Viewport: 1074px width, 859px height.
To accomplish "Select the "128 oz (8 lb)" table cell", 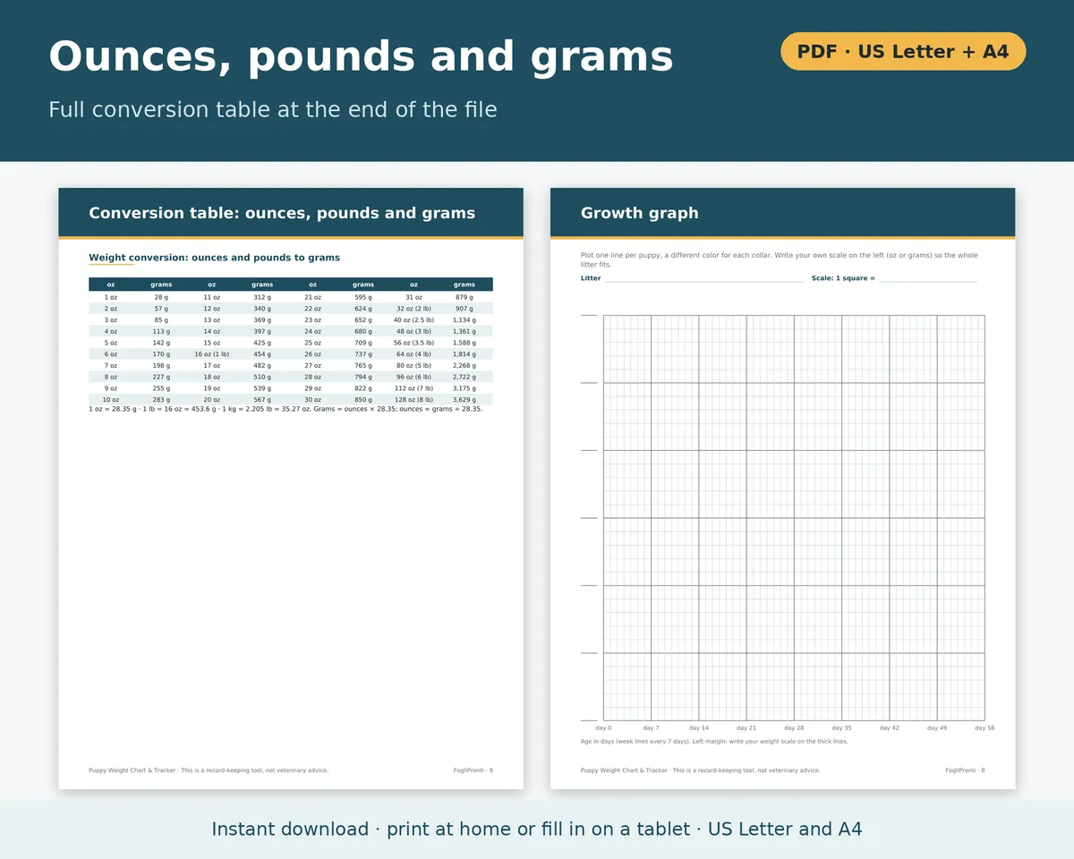I will tap(413, 400).
